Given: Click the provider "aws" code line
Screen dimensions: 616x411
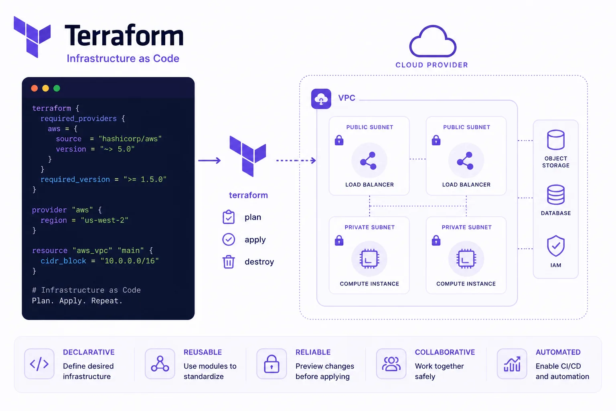Looking at the screenshot, I should [x=67, y=210].
